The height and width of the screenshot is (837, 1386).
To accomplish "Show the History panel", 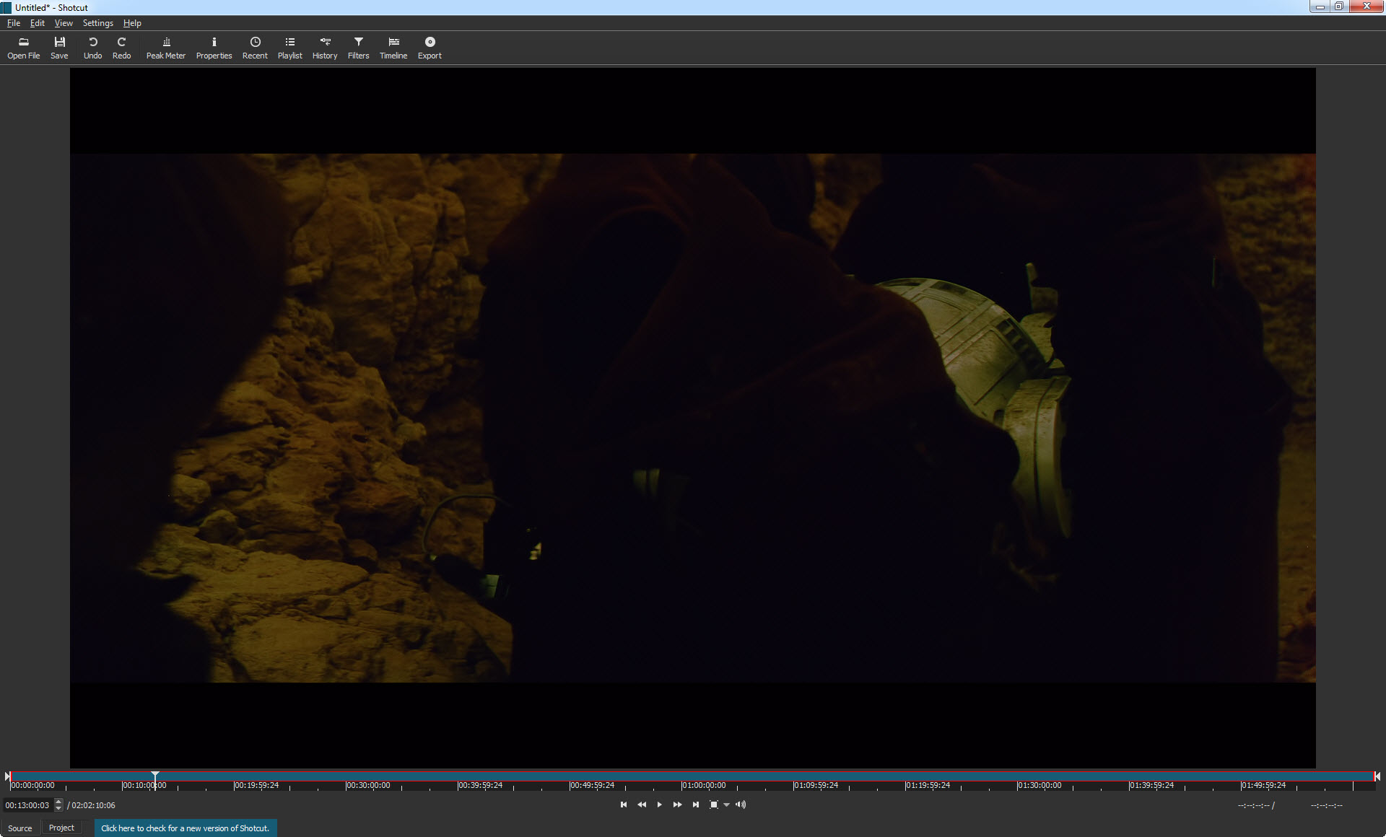I will click(x=325, y=48).
